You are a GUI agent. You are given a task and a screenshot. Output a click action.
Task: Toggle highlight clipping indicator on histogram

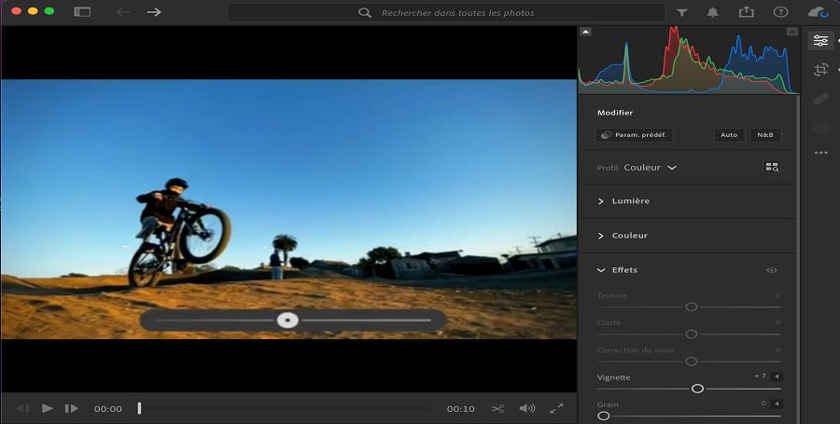pyautogui.click(x=792, y=32)
